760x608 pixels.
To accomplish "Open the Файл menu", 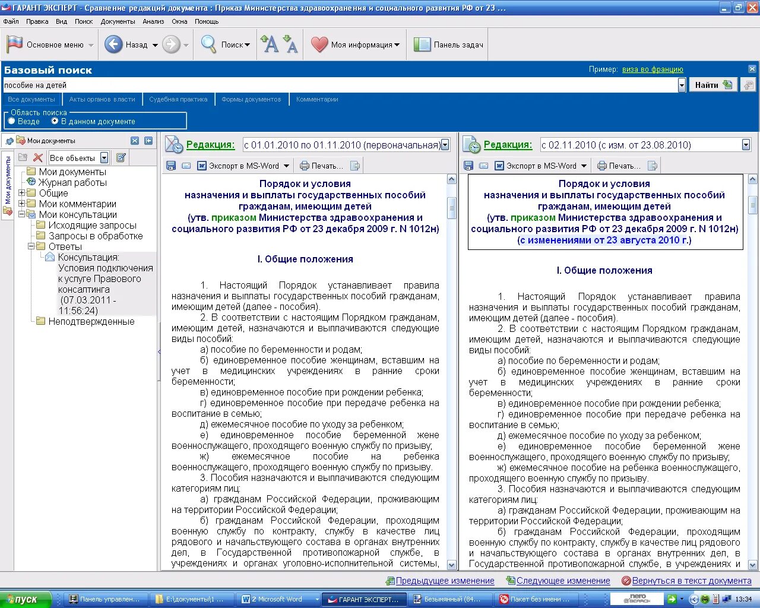I will [11, 21].
